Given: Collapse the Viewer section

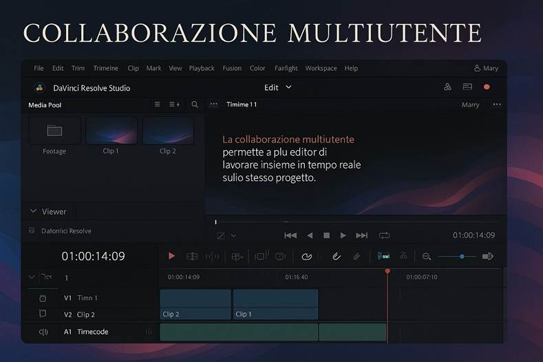Looking at the screenshot, I should pos(33,211).
